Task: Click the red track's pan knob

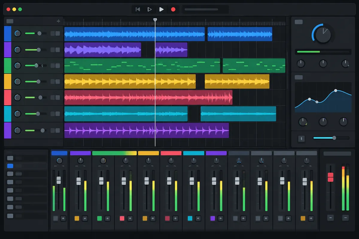Action: click(18, 97)
